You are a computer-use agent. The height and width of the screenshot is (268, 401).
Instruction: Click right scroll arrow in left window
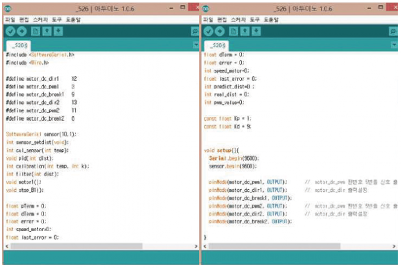pos(196,246)
